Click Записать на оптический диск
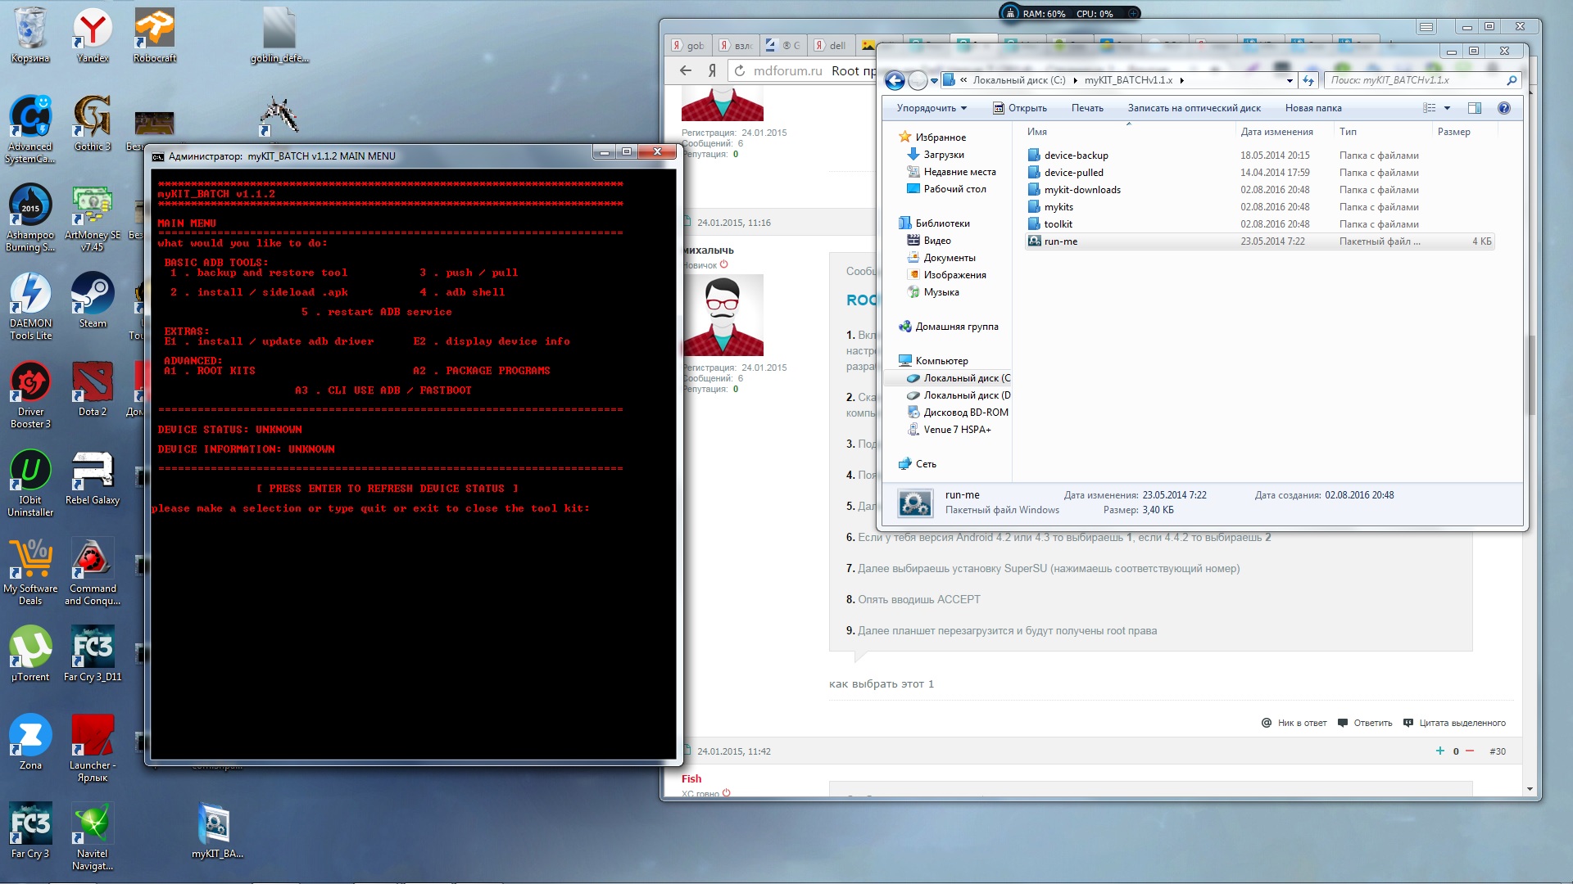The width and height of the screenshot is (1573, 884). pyautogui.click(x=1194, y=108)
